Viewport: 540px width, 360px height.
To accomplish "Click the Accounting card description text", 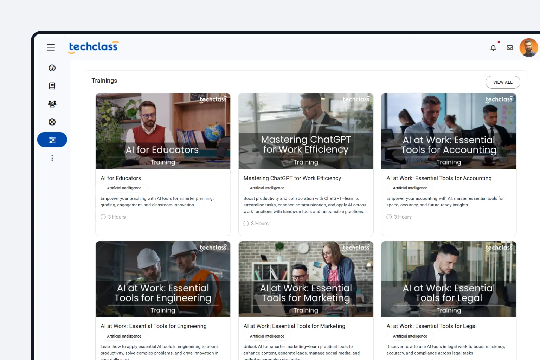I will (x=445, y=202).
